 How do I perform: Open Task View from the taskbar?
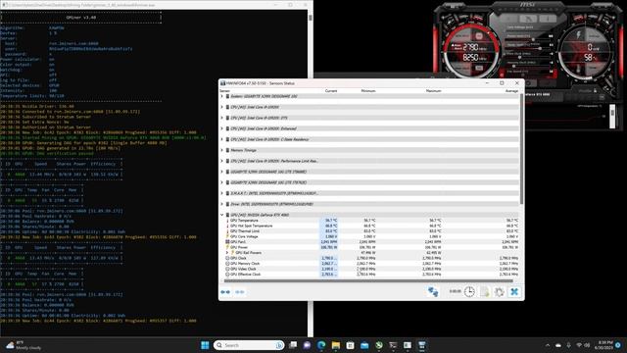click(x=293, y=345)
